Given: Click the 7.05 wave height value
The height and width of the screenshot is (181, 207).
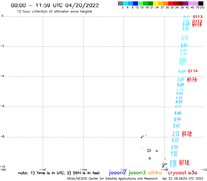Looking at the screenshot, I should point(176,133).
